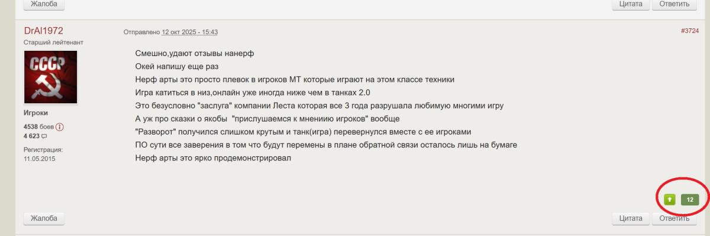The image size is (710, 236).
Task: Quote the previous post via top Цитата
Action: point(631,4)
